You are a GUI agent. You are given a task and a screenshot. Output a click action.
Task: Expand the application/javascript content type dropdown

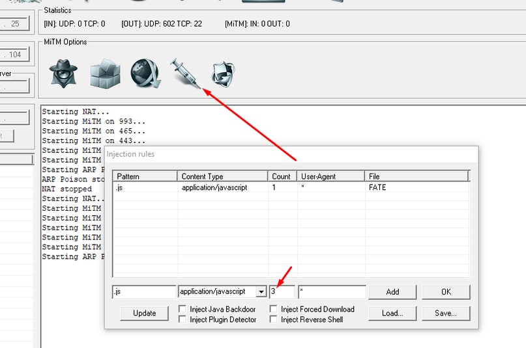[261, 292]
